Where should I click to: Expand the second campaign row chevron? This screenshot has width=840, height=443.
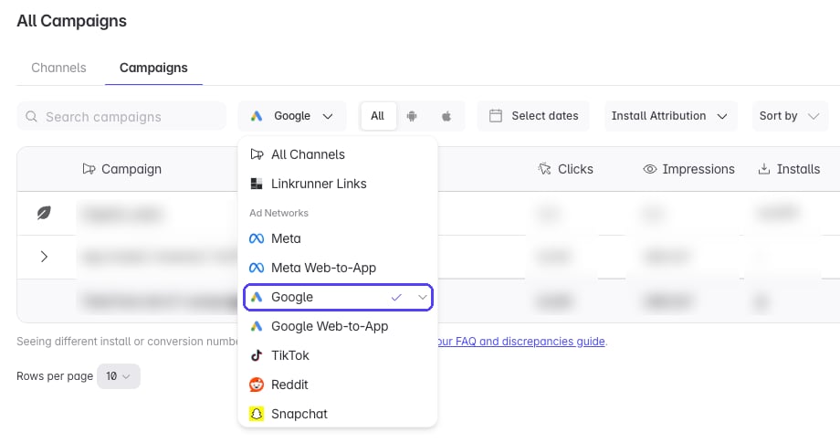coord(45,257)
